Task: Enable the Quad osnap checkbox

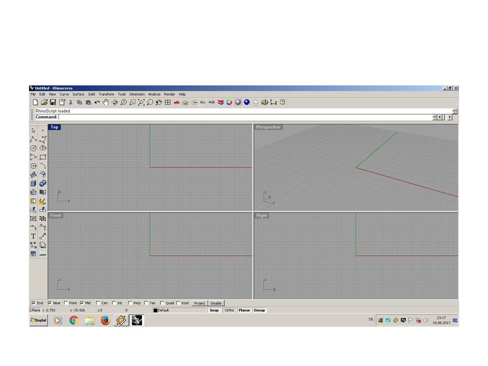Action: 162,303
